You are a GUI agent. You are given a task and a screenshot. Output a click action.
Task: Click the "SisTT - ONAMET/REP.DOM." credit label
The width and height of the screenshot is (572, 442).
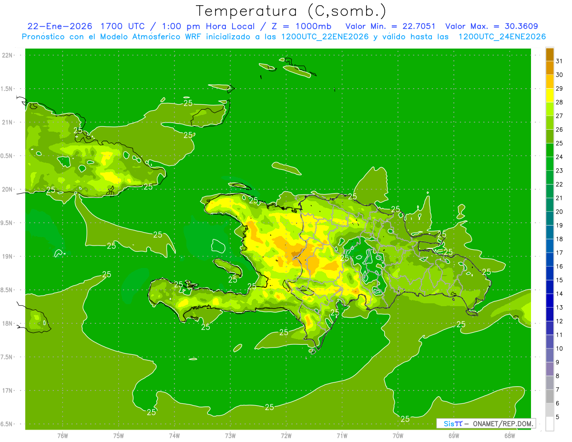tap(487, 423)
